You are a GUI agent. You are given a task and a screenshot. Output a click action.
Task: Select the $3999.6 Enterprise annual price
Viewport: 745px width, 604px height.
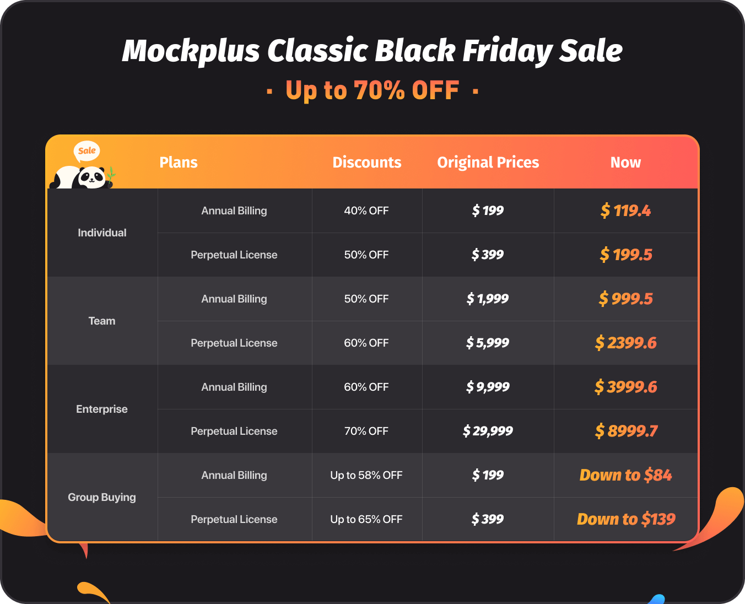tap(626, 387)
